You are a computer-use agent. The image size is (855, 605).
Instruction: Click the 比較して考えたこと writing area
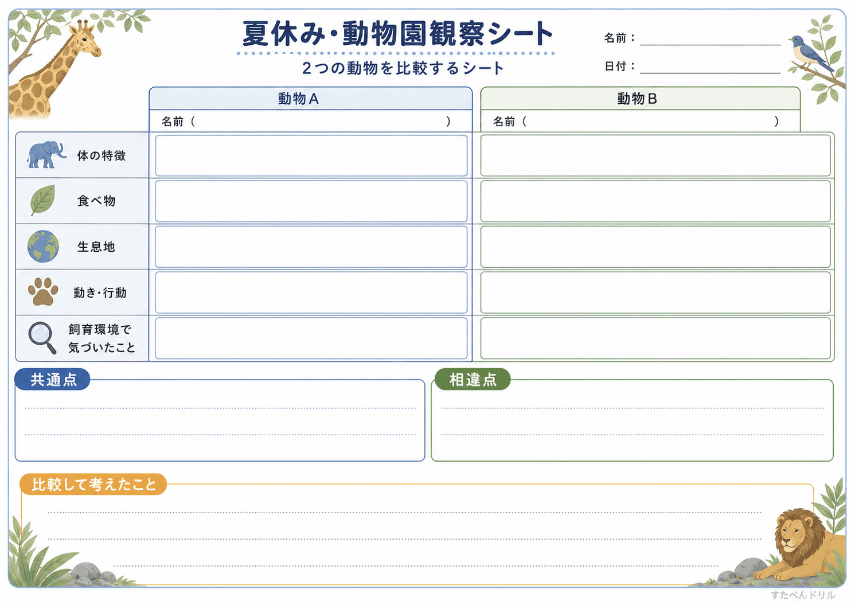(x=417, y=534)
